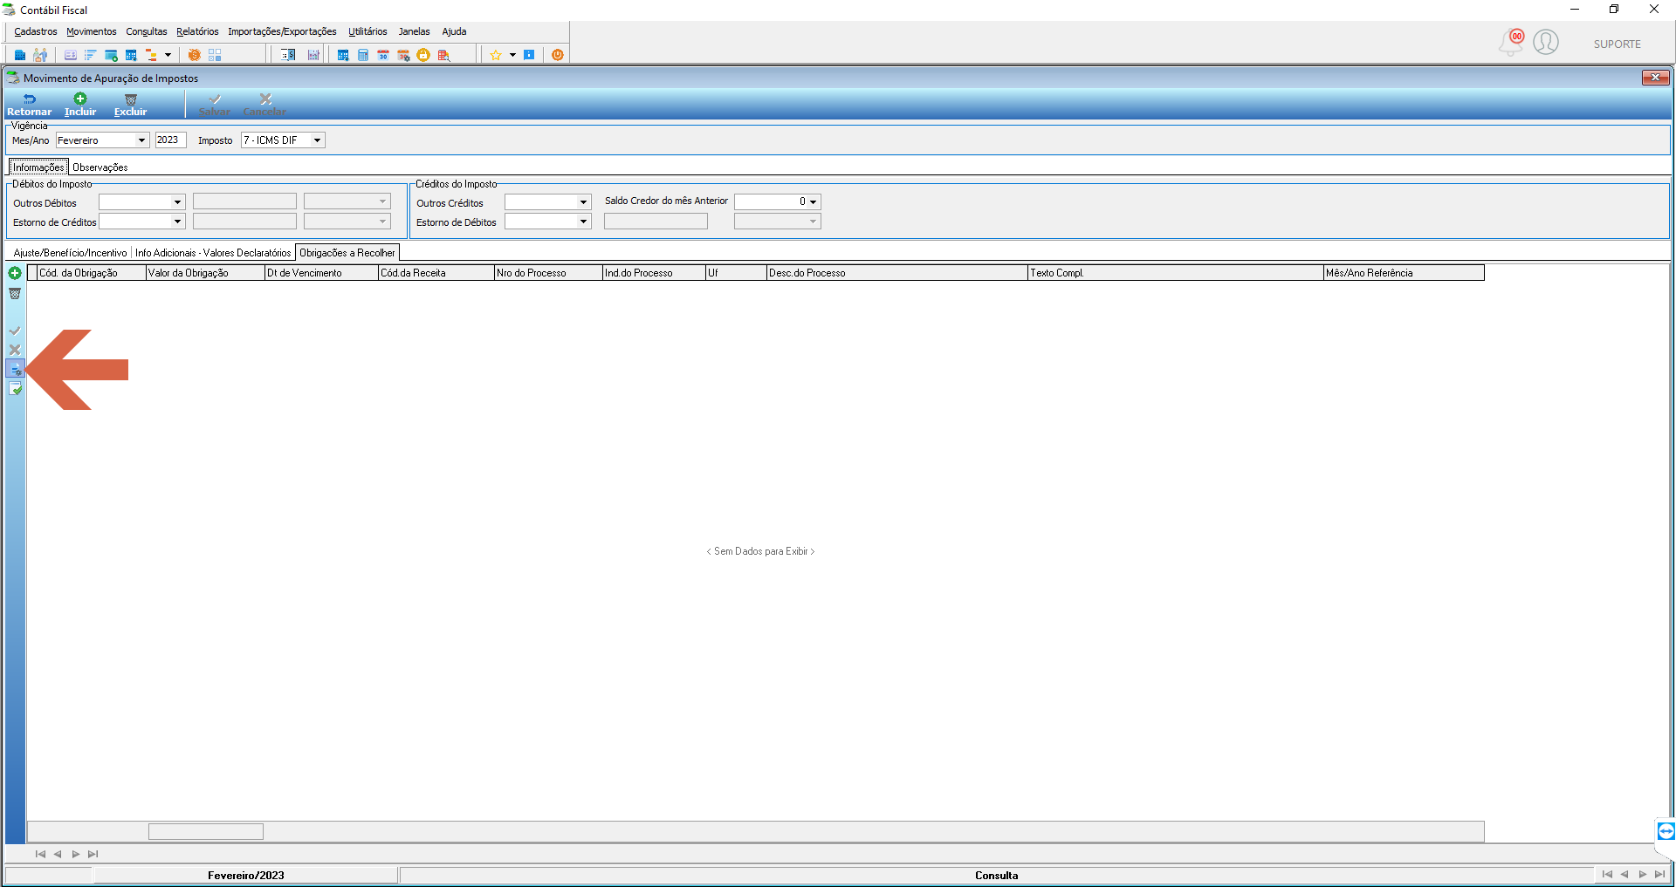1676x887 pixels.
Task: Close the Movimento de Apuração de Impostos window
Action: point(1655,78)
